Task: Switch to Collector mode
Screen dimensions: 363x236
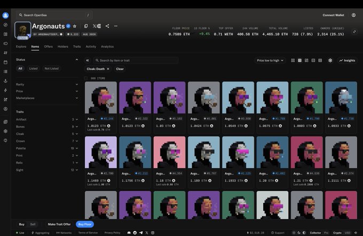Action: click(315, 233)
